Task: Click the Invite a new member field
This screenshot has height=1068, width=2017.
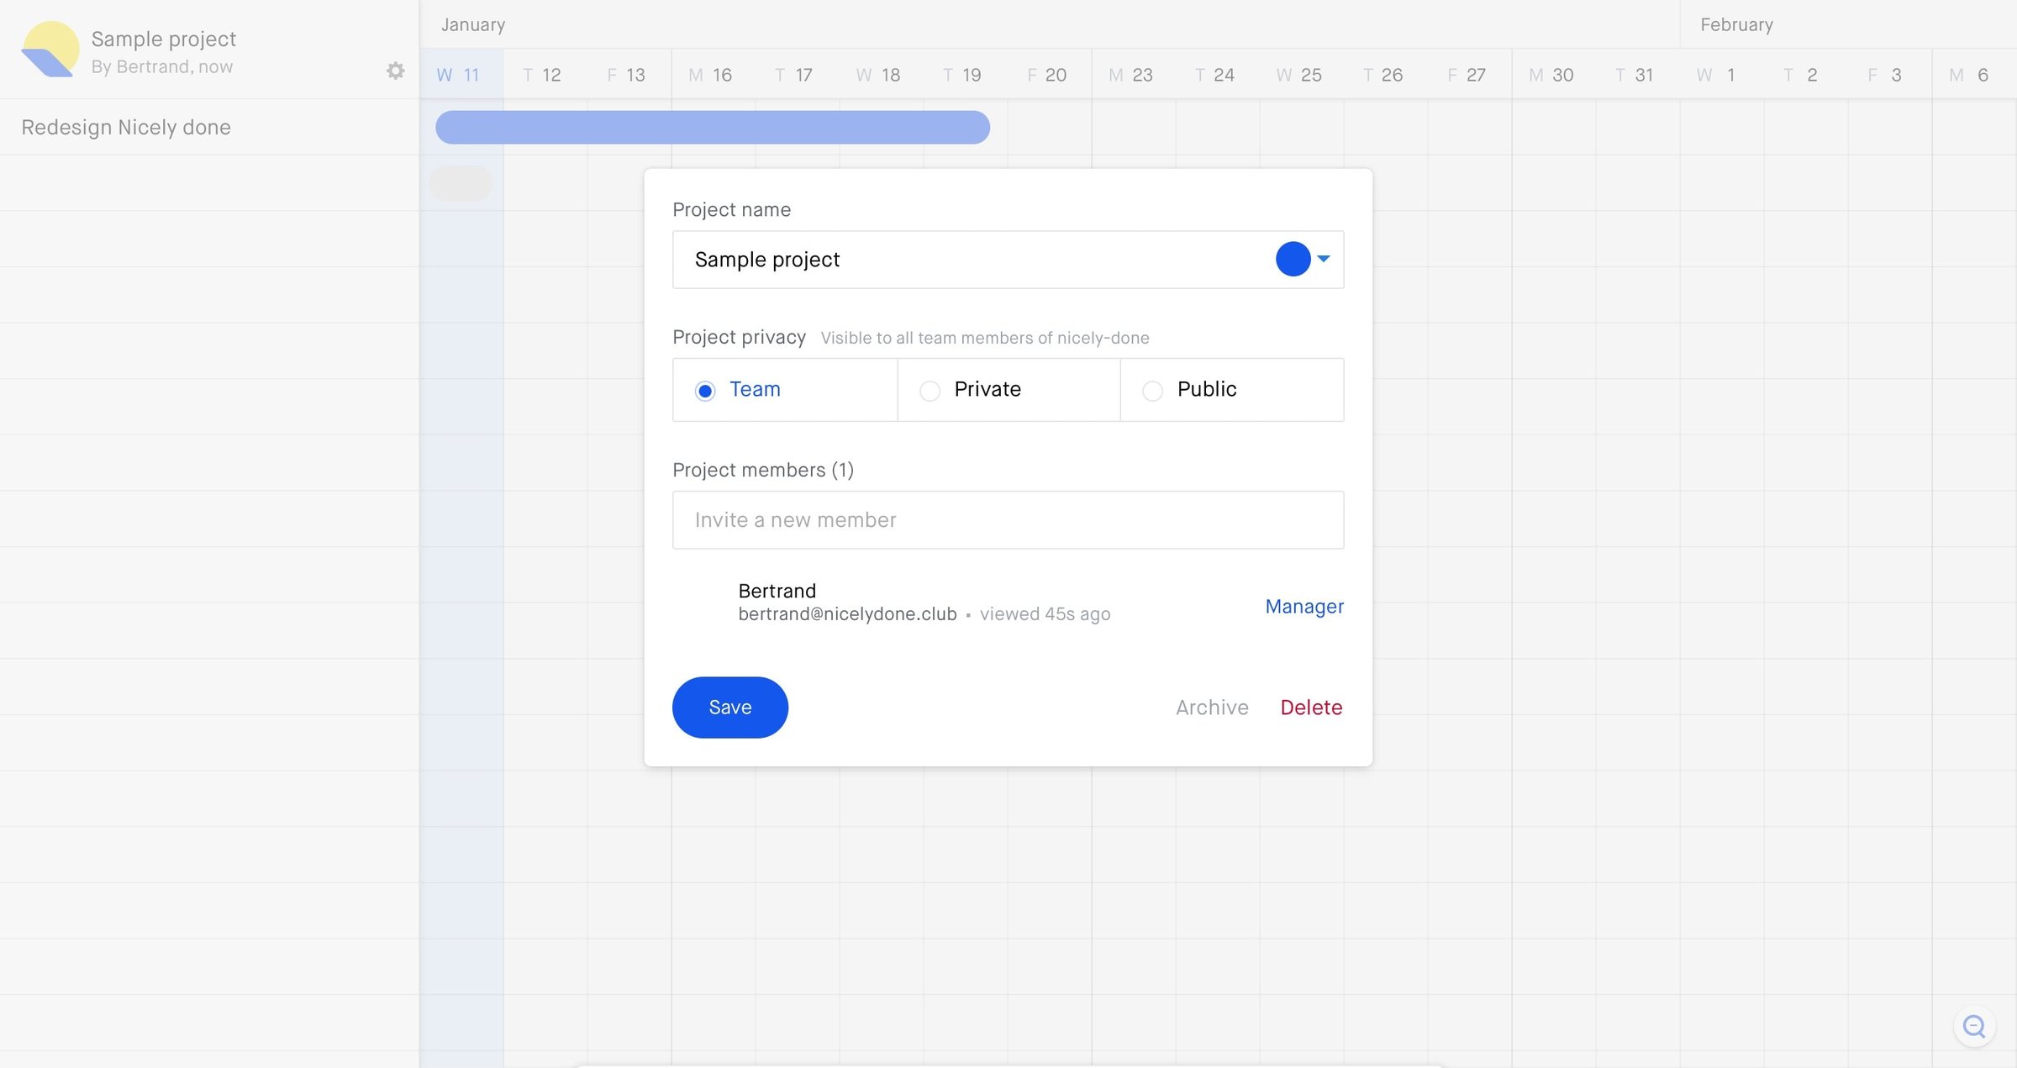Action: pyautogui.click(x=1008, y=520)
